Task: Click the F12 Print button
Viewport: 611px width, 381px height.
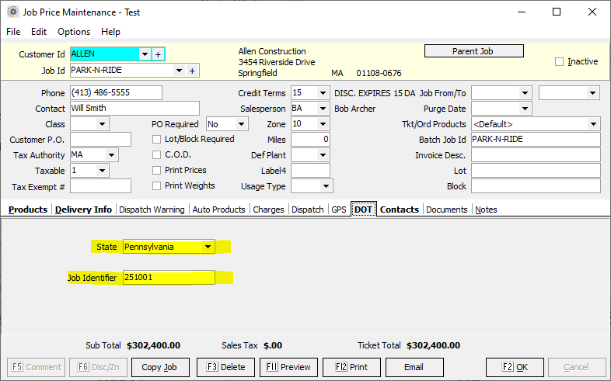Action: (x=351, y=367)
